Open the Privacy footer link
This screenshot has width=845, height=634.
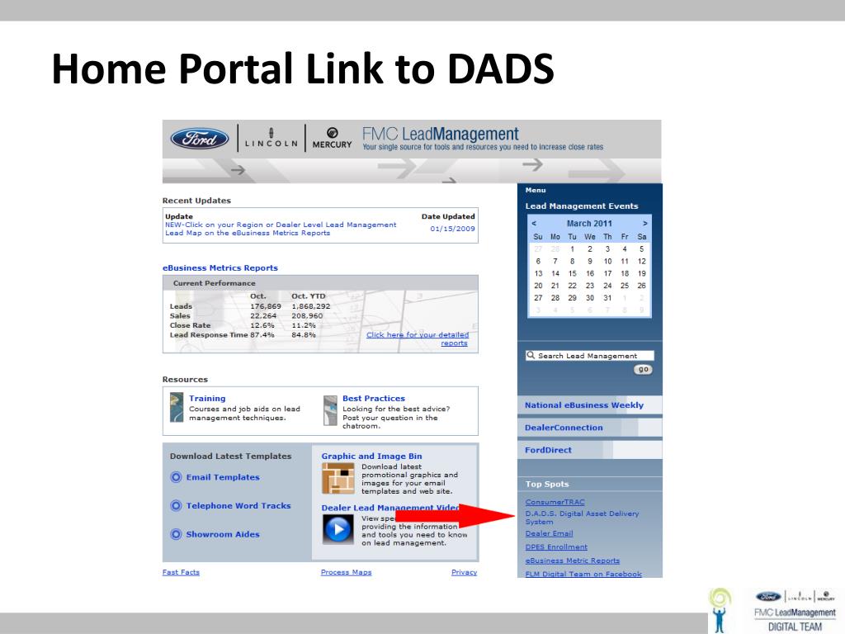pyautogui.click(x=464, y=572)
